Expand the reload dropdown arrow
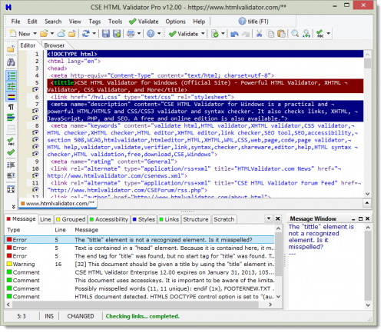384x333 pixels. tap(94, 34)
